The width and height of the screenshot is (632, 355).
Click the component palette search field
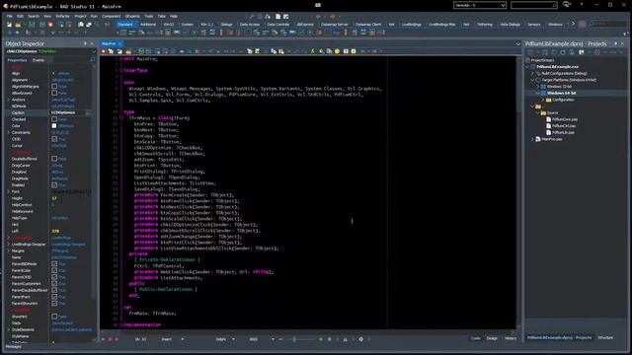608,24
